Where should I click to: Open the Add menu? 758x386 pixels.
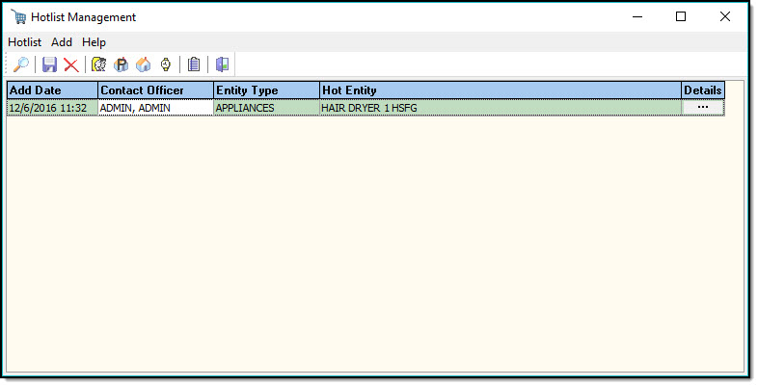click(x=62, y=42)
